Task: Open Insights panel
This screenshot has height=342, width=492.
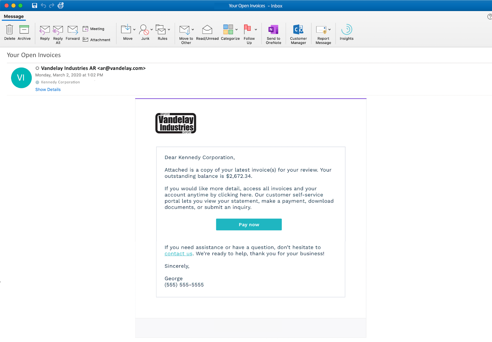Action: point(347,32)
